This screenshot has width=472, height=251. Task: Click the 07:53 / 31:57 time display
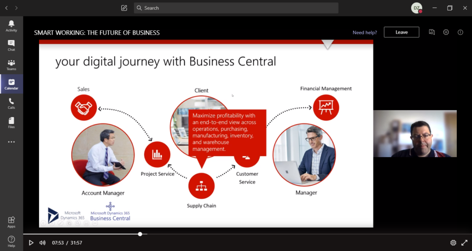67,243
